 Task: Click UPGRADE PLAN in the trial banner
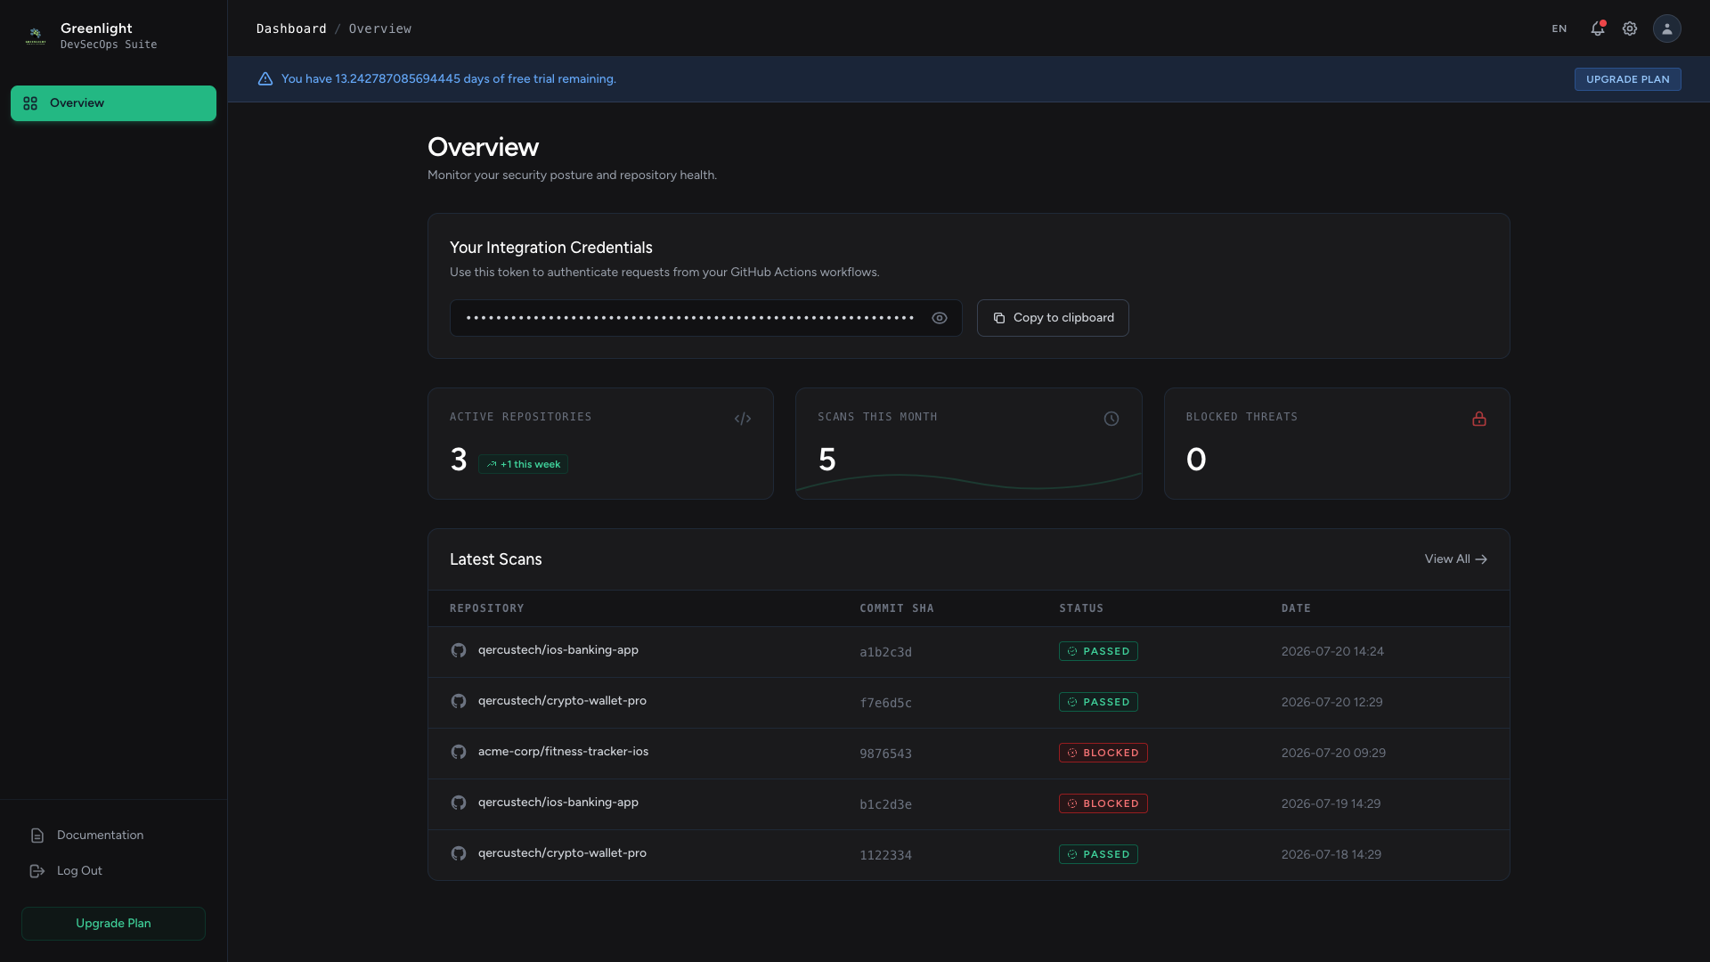coord(1627,79)
